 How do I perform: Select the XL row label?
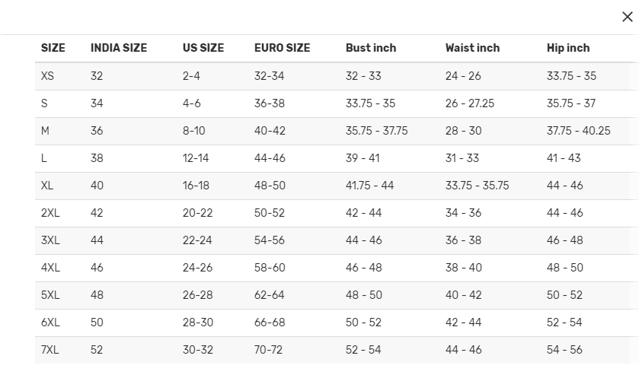[x=47, y=186]
